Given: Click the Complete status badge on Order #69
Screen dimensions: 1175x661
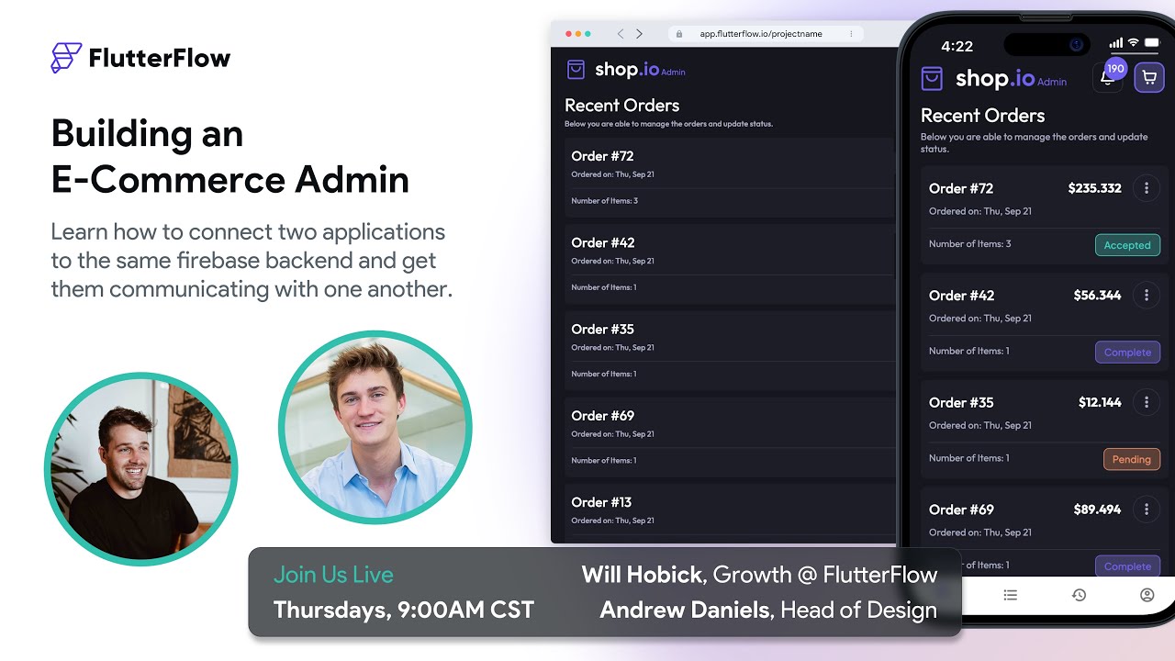Looking at the screenshot, I should [1127, 566].
